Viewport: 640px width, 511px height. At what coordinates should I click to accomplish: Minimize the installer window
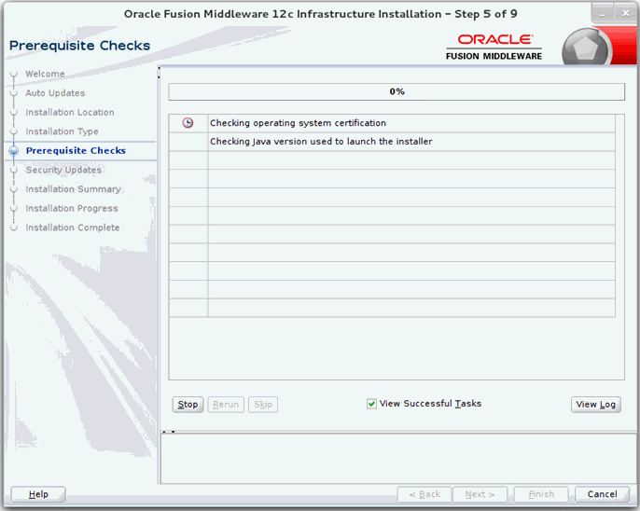click(x=602, y=13)
